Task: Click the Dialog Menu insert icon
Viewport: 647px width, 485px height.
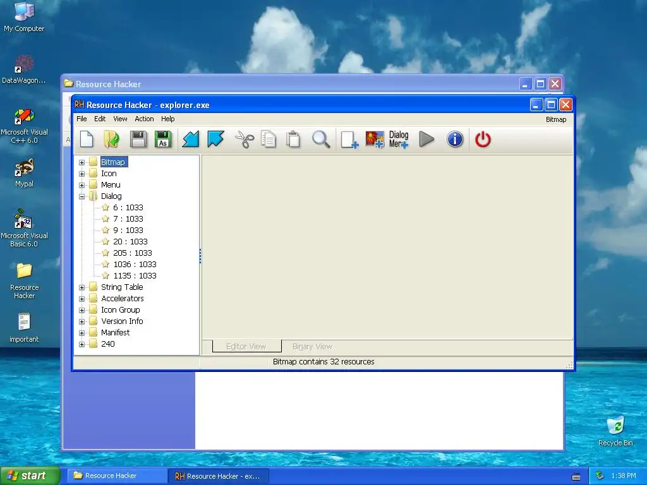Action: pyautogui.click(x=399, y=140)
